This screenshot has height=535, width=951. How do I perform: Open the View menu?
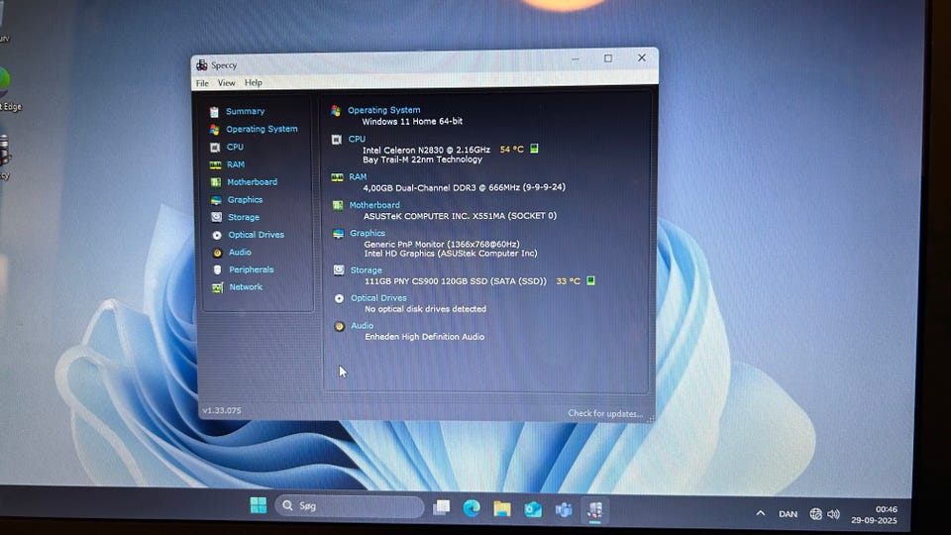226,83
